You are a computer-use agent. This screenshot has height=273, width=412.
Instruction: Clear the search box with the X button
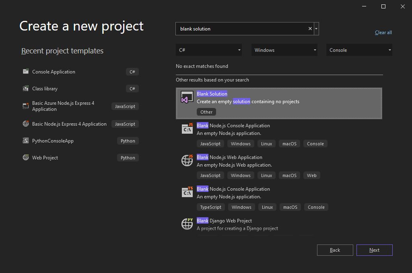pos(310,29)
